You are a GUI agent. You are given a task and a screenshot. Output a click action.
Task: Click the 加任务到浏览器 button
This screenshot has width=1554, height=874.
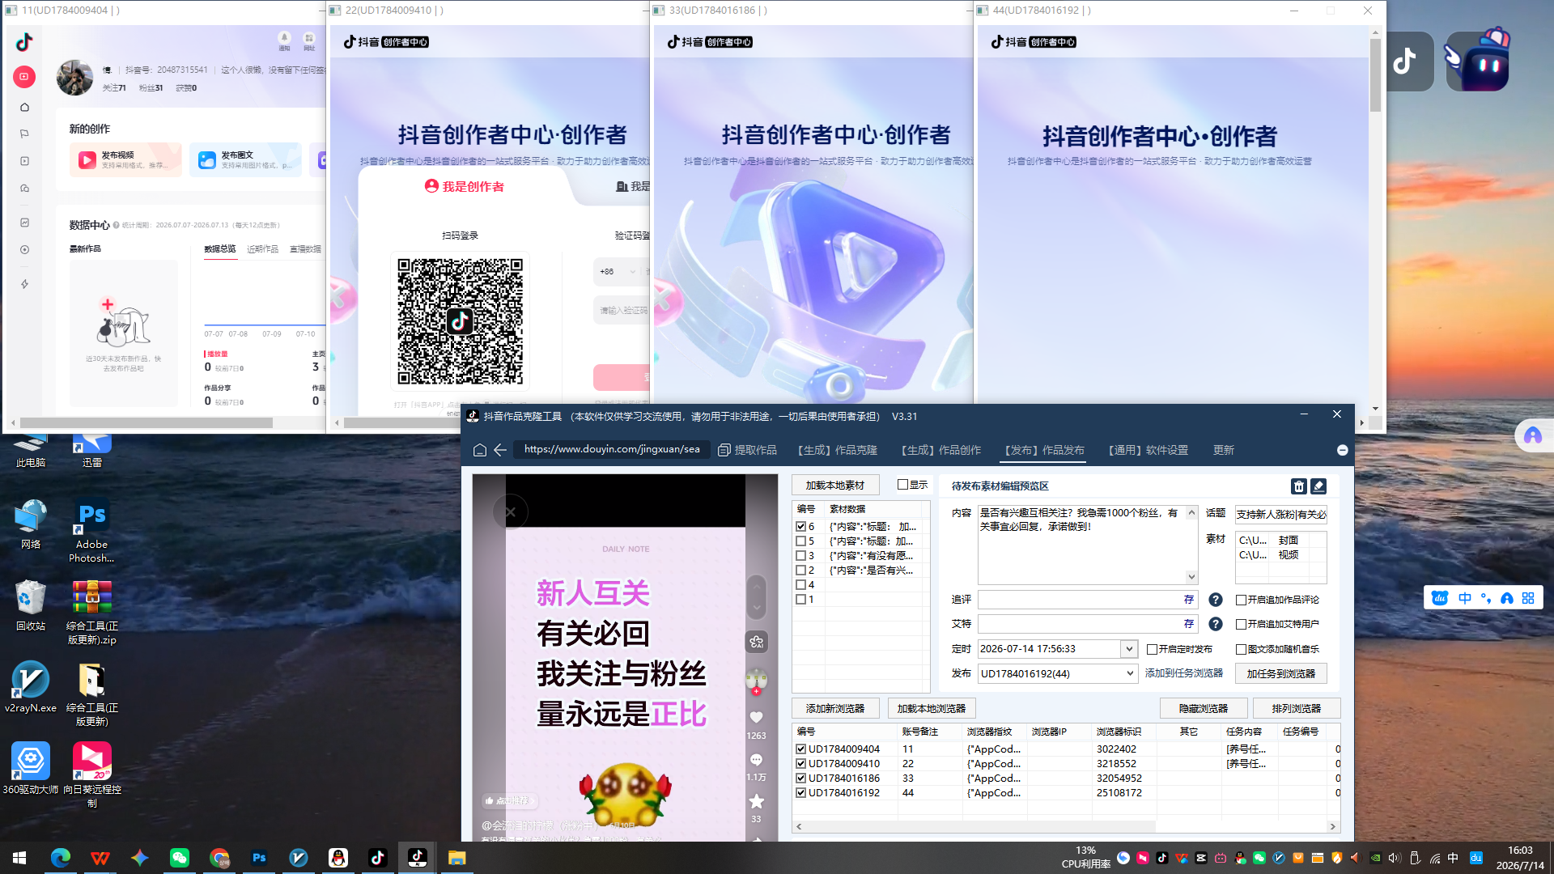1281,674
